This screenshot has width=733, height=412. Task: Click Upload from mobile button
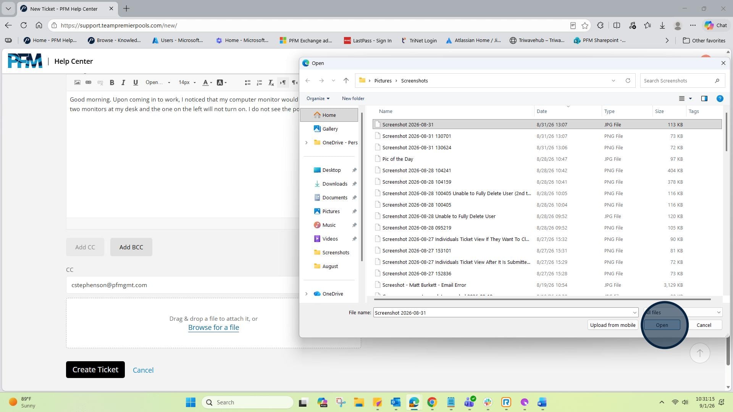(x=612, y=325)
